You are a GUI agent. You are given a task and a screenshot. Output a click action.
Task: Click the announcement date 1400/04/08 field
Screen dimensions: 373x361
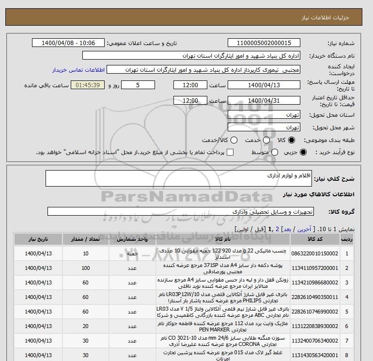(68, 43)
